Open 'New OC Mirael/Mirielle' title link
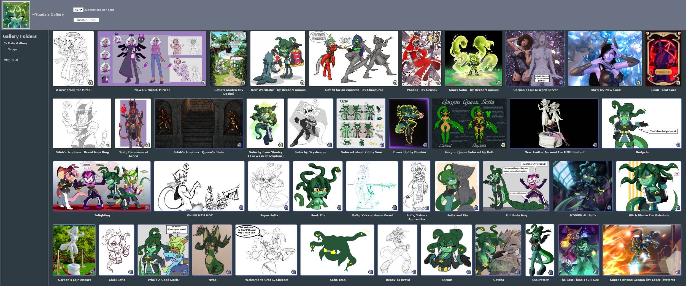This screenshot has width=686, height=286. click(152, 90)
